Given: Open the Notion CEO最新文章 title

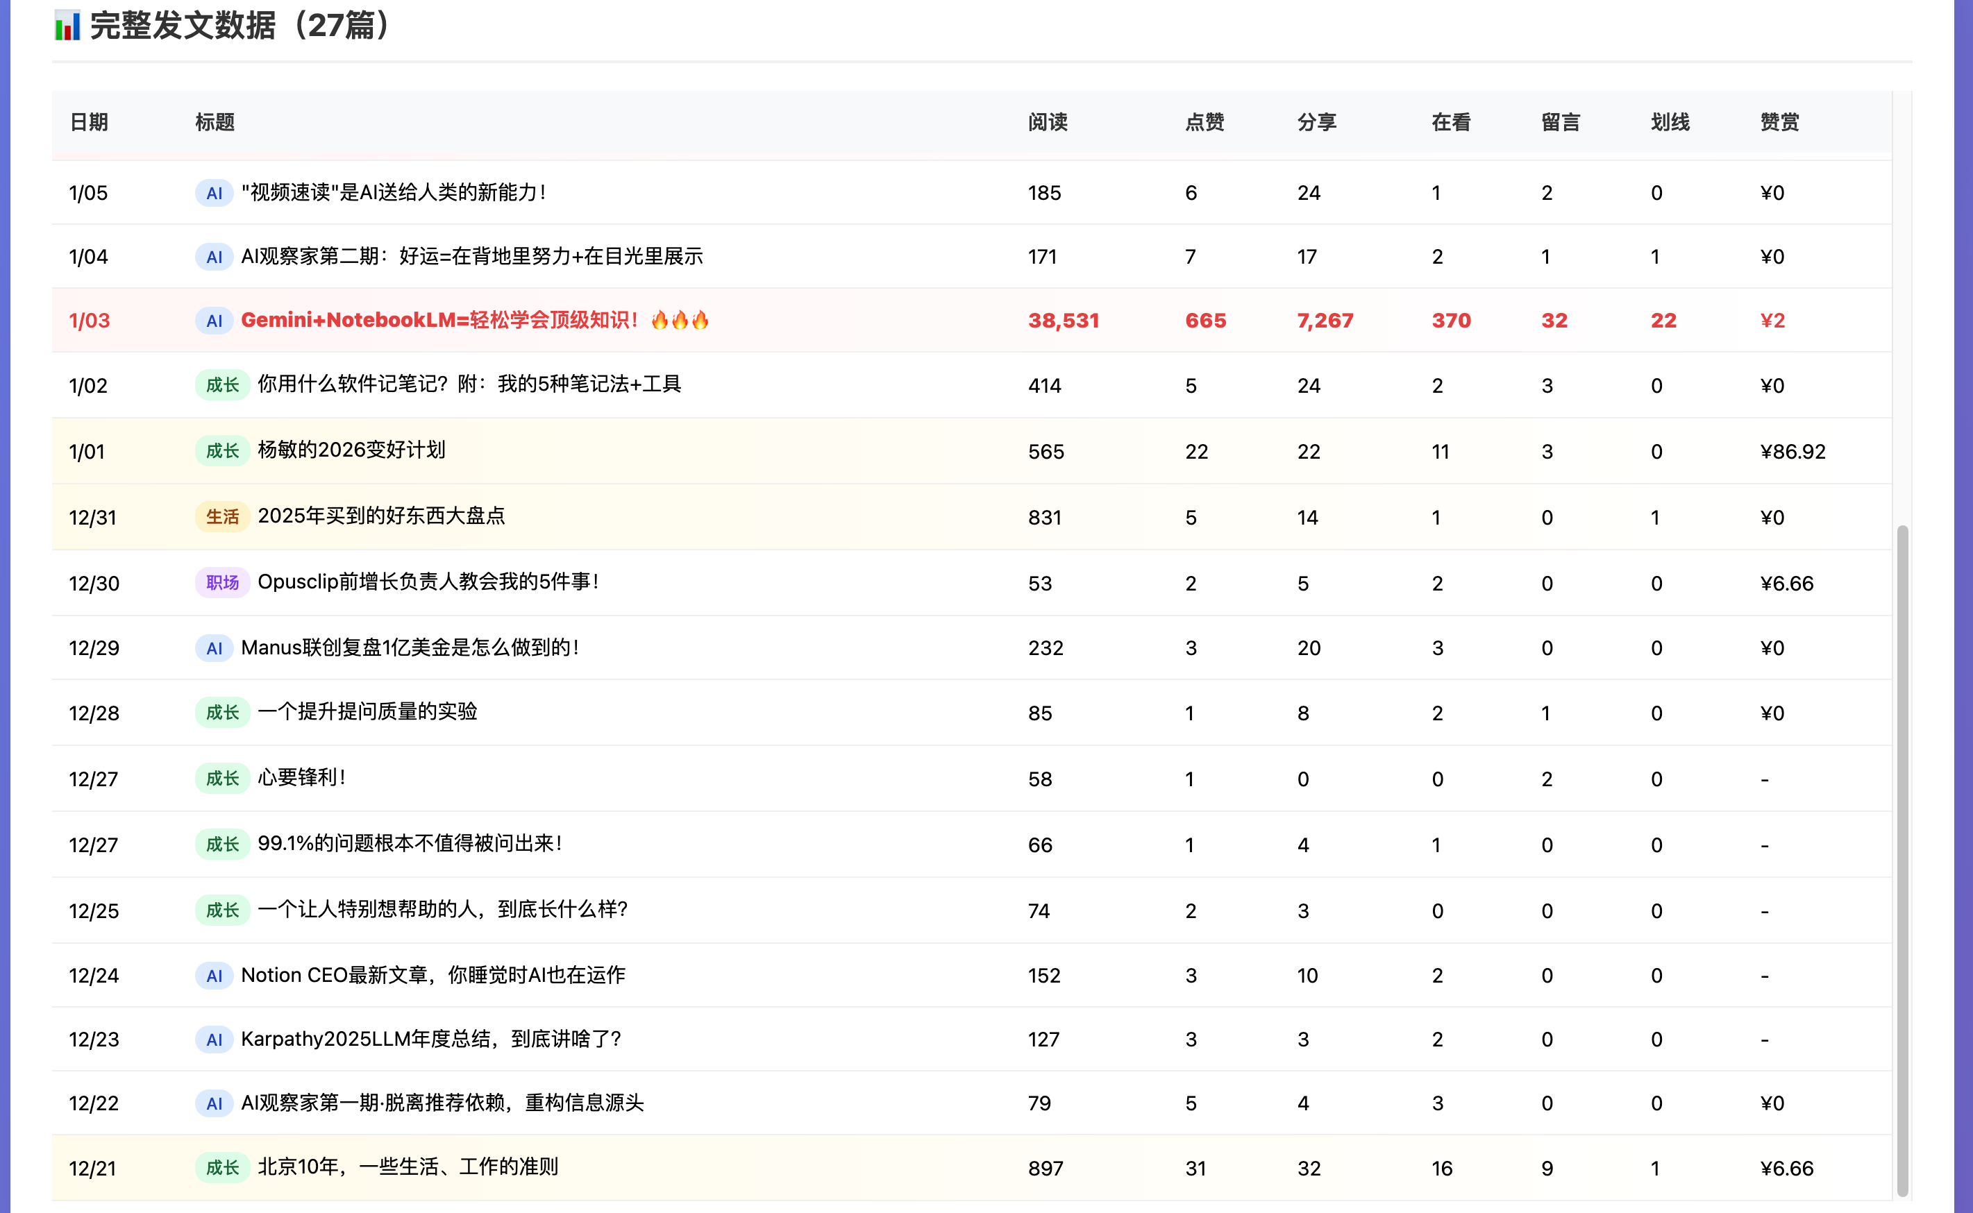Looking at the screenshot, I should 433,975.
